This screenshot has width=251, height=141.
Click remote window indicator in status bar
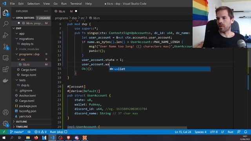click(4, 132)
